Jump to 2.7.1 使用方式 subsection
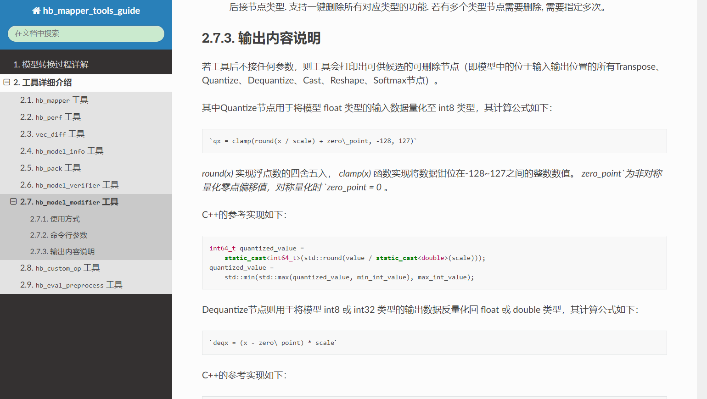Viewport: 707px width, 399px height. 55,219
